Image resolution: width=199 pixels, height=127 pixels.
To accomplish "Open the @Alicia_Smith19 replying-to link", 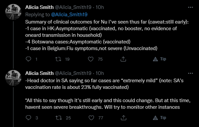I will coord(69,15).
